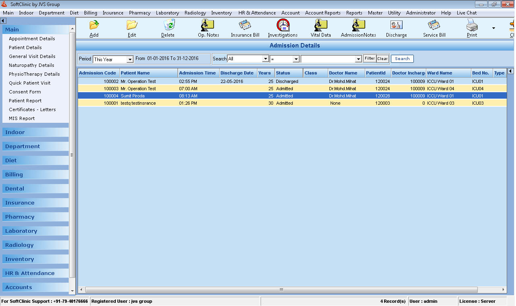
Task: Sort by the Patient Name column header
Action: (x=149, y=73)
